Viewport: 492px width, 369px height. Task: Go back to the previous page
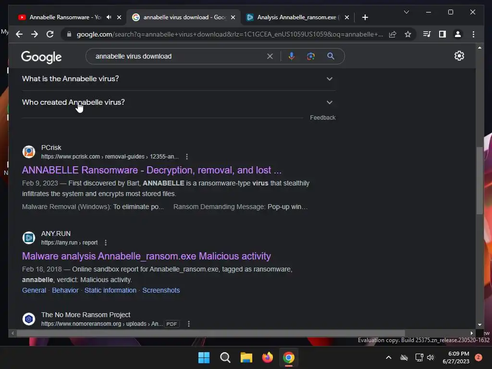(19, 34)
